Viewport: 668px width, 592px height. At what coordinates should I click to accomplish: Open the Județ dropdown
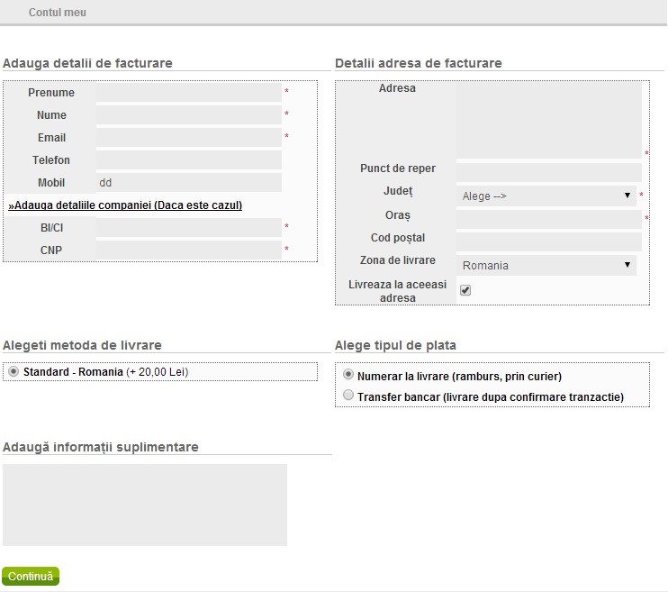tap(546, 196)
